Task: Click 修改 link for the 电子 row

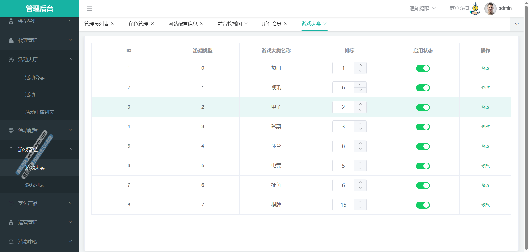Action: tap(485, 107)
